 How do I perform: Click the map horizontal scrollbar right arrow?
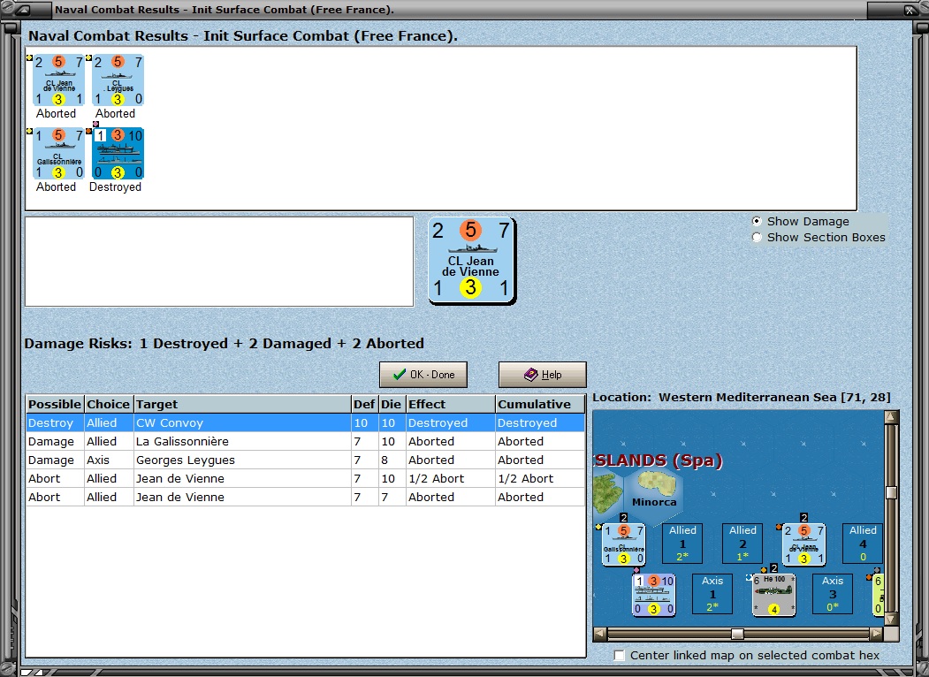pos(876,634)
